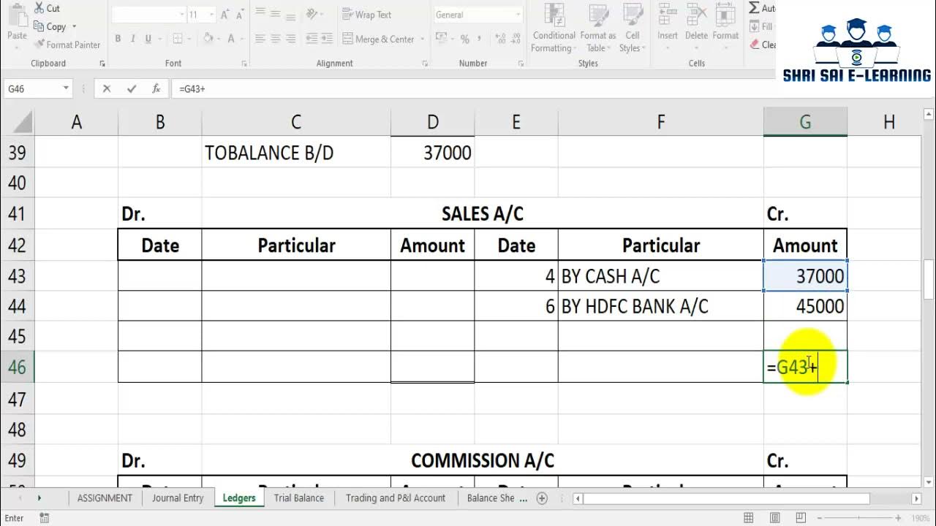Click the Delete cells button
Screen dimensions: 936x526
[x=696, y=26]
